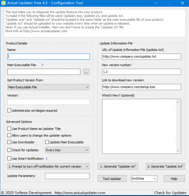The height and width of the screenshot is (196, 189).
Task: Open the Switches dropdown
Action: (144, 179)
